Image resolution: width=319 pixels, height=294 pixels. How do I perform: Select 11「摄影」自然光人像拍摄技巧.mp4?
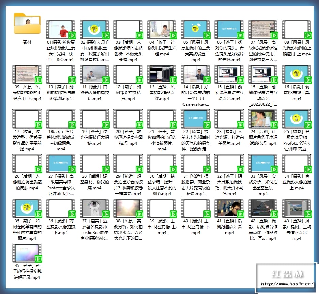94,74
